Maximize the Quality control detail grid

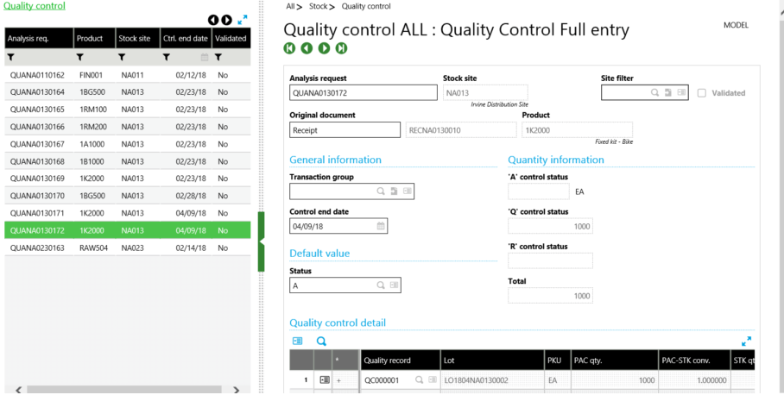tap(747, 342)
